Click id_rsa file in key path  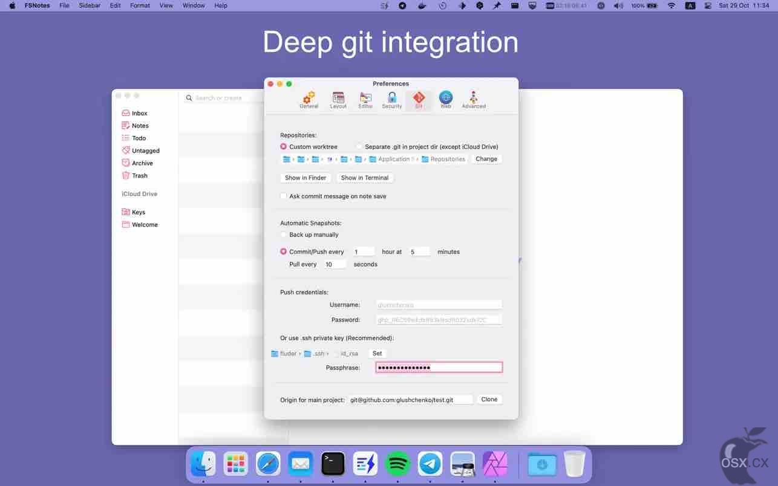[345, 354]
